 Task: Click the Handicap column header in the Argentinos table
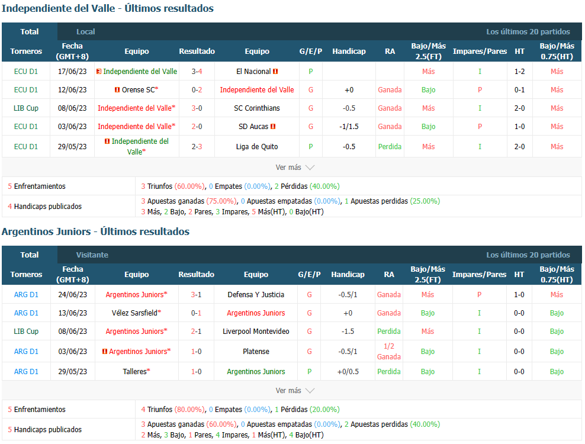point(348,274)
